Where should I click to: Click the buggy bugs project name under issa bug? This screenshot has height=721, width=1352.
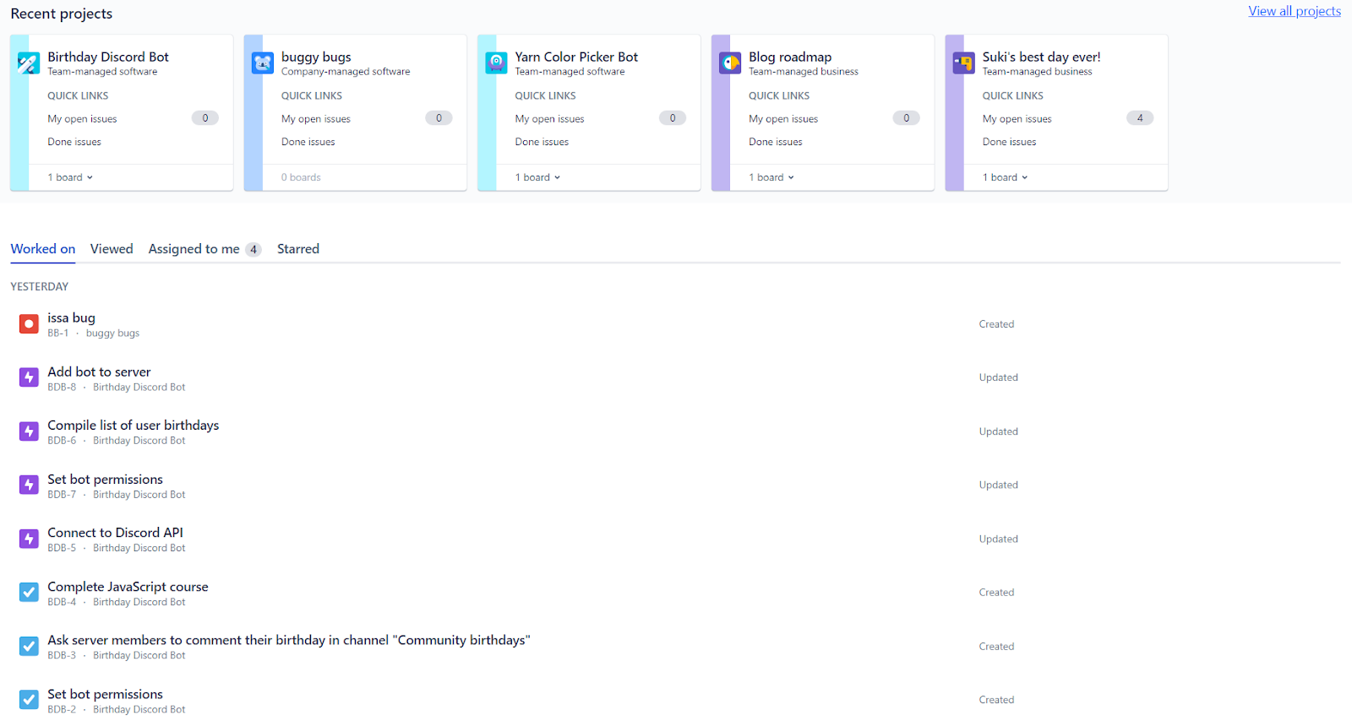[x=112, y=333]
